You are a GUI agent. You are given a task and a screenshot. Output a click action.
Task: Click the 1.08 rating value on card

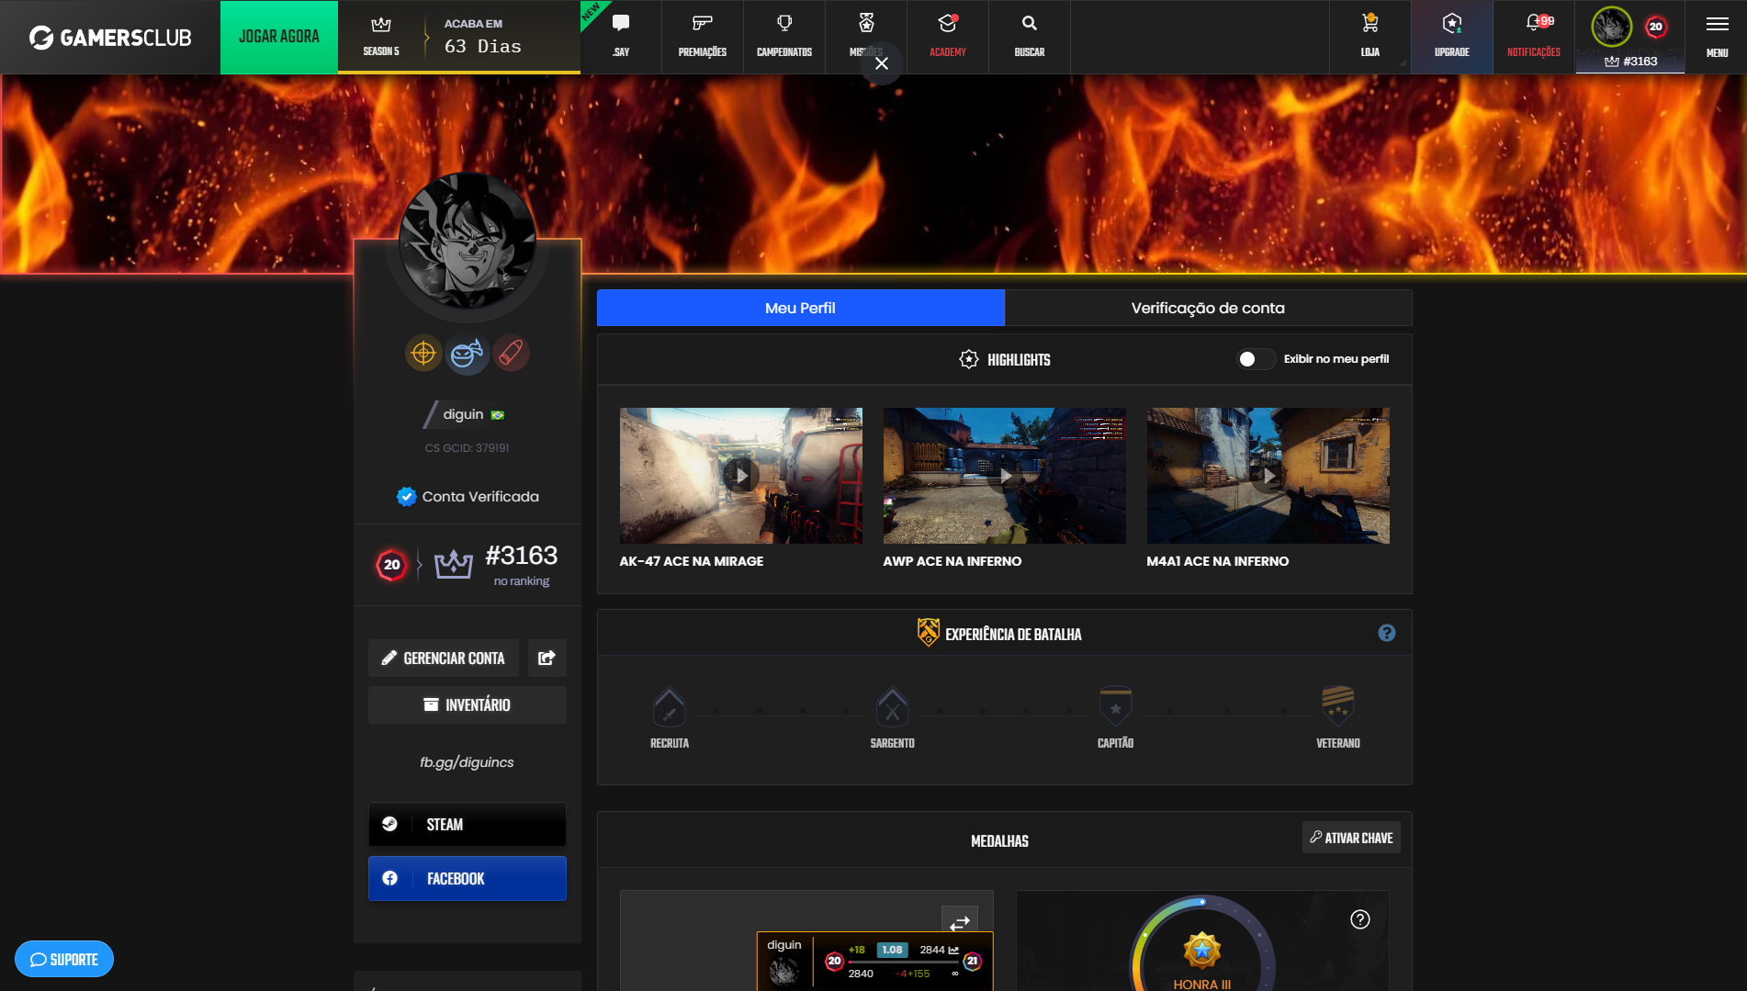click(892, 950)
